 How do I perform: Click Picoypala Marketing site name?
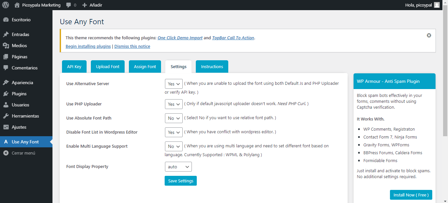coord(41,5)
